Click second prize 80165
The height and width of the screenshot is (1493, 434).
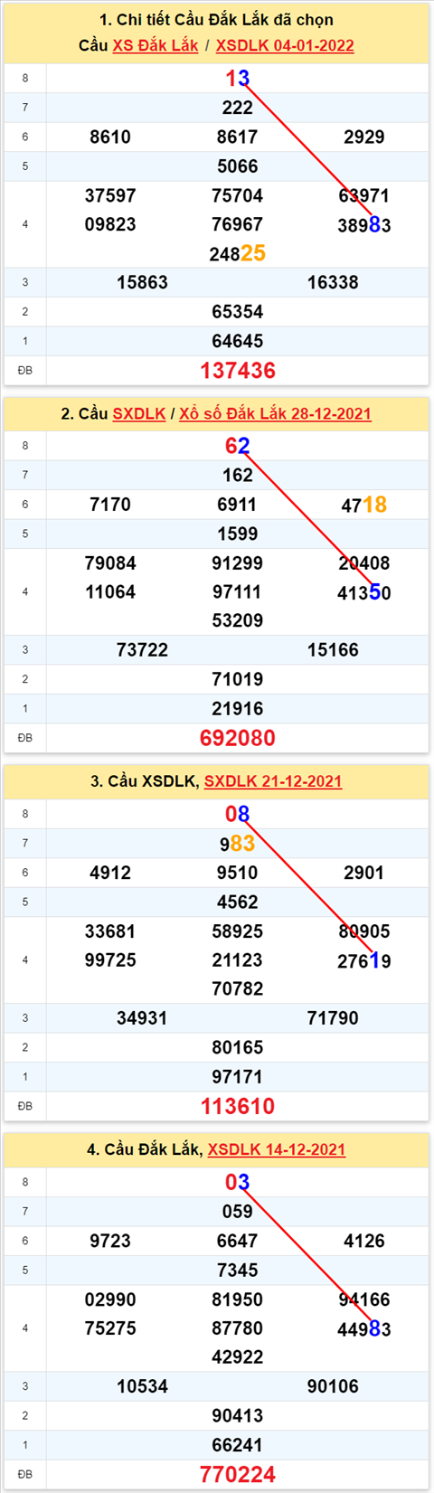pos(238,1047)
